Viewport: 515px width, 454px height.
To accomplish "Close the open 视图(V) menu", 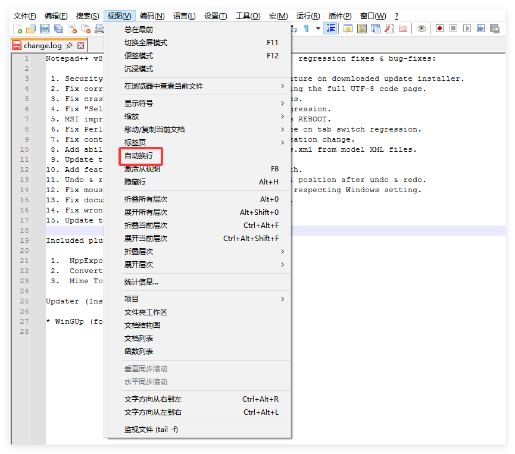I will pyautogui.click(x=119, y=16).
